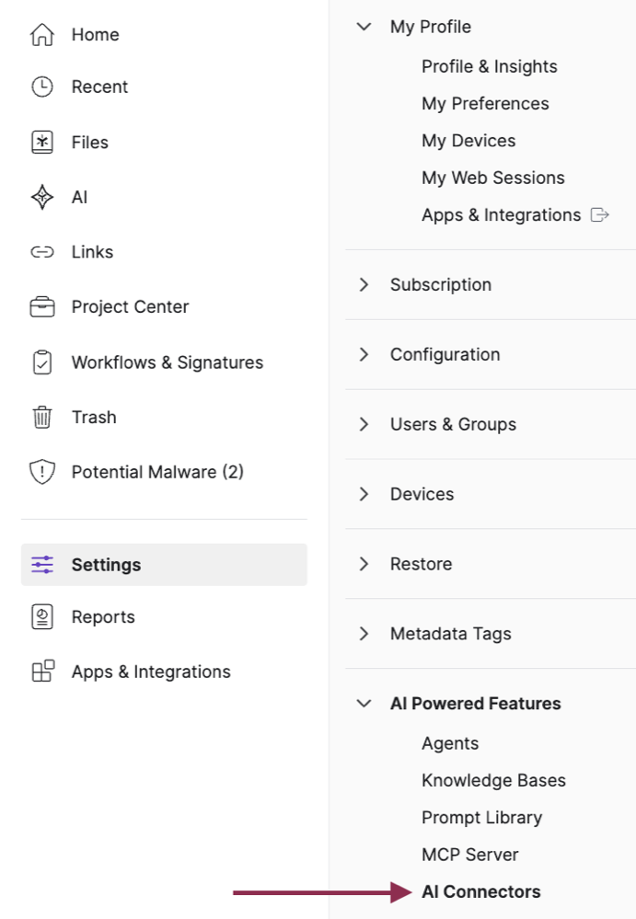
Task: Open AI Connectors
Action: click(x=481, y=892)
